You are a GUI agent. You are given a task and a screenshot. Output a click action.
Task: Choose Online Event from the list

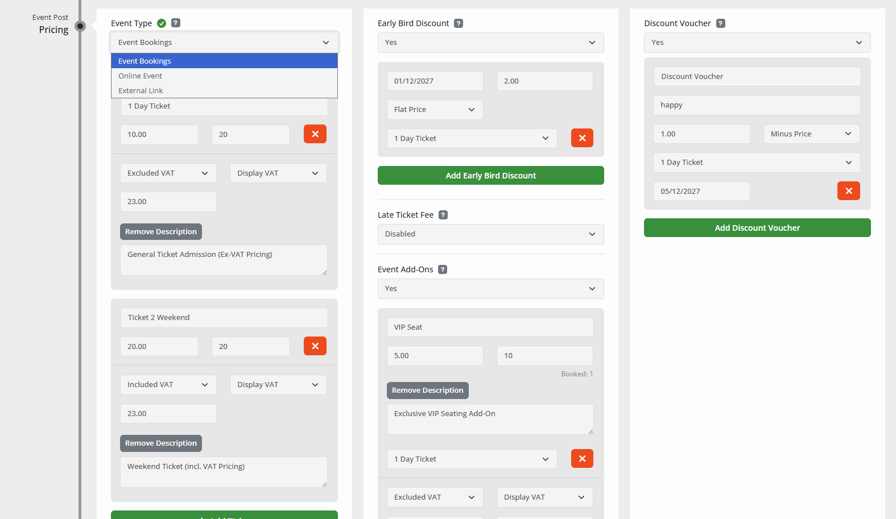(224, 76)
